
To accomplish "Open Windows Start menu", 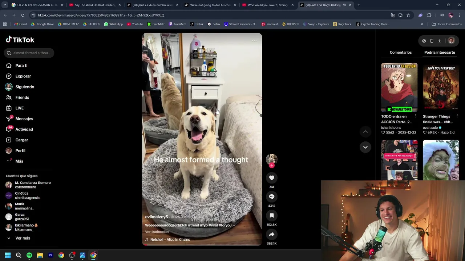I will [8, 255].
